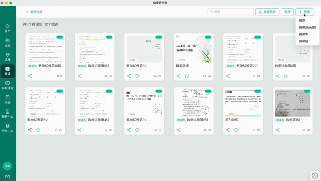321x181 pixels.
Task: Open more options on 数学试卷第10讲
Action: click(60, 37)
